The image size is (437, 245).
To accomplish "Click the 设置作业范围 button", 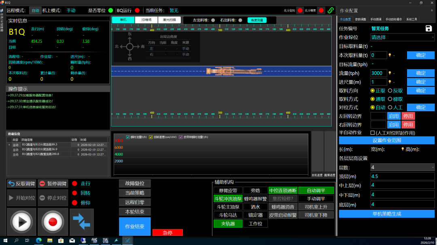I will [386, 140].
